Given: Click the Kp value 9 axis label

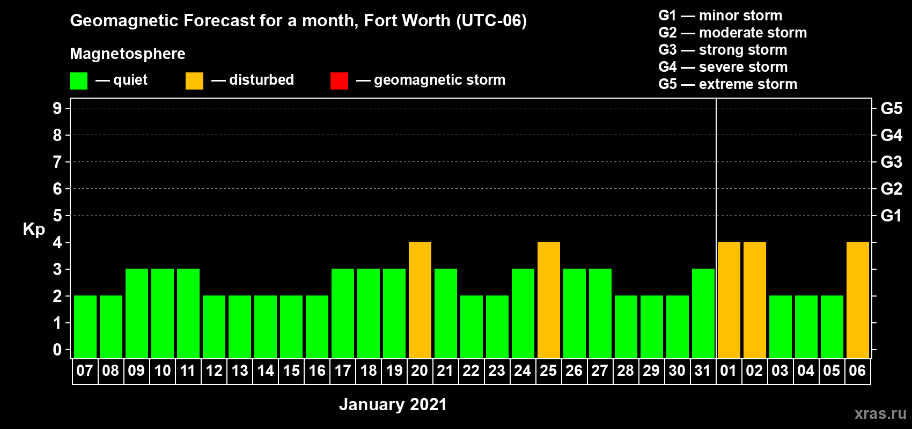Looking at the screenshot, I should [x=57, y=108].
